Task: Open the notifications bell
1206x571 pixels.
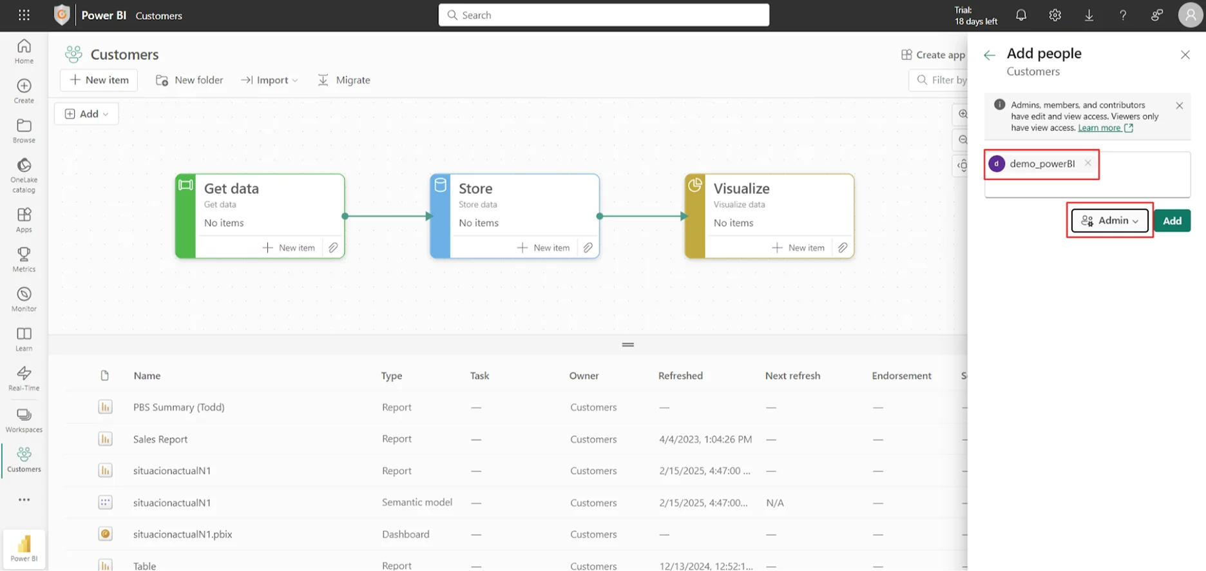Action: 1021,15
